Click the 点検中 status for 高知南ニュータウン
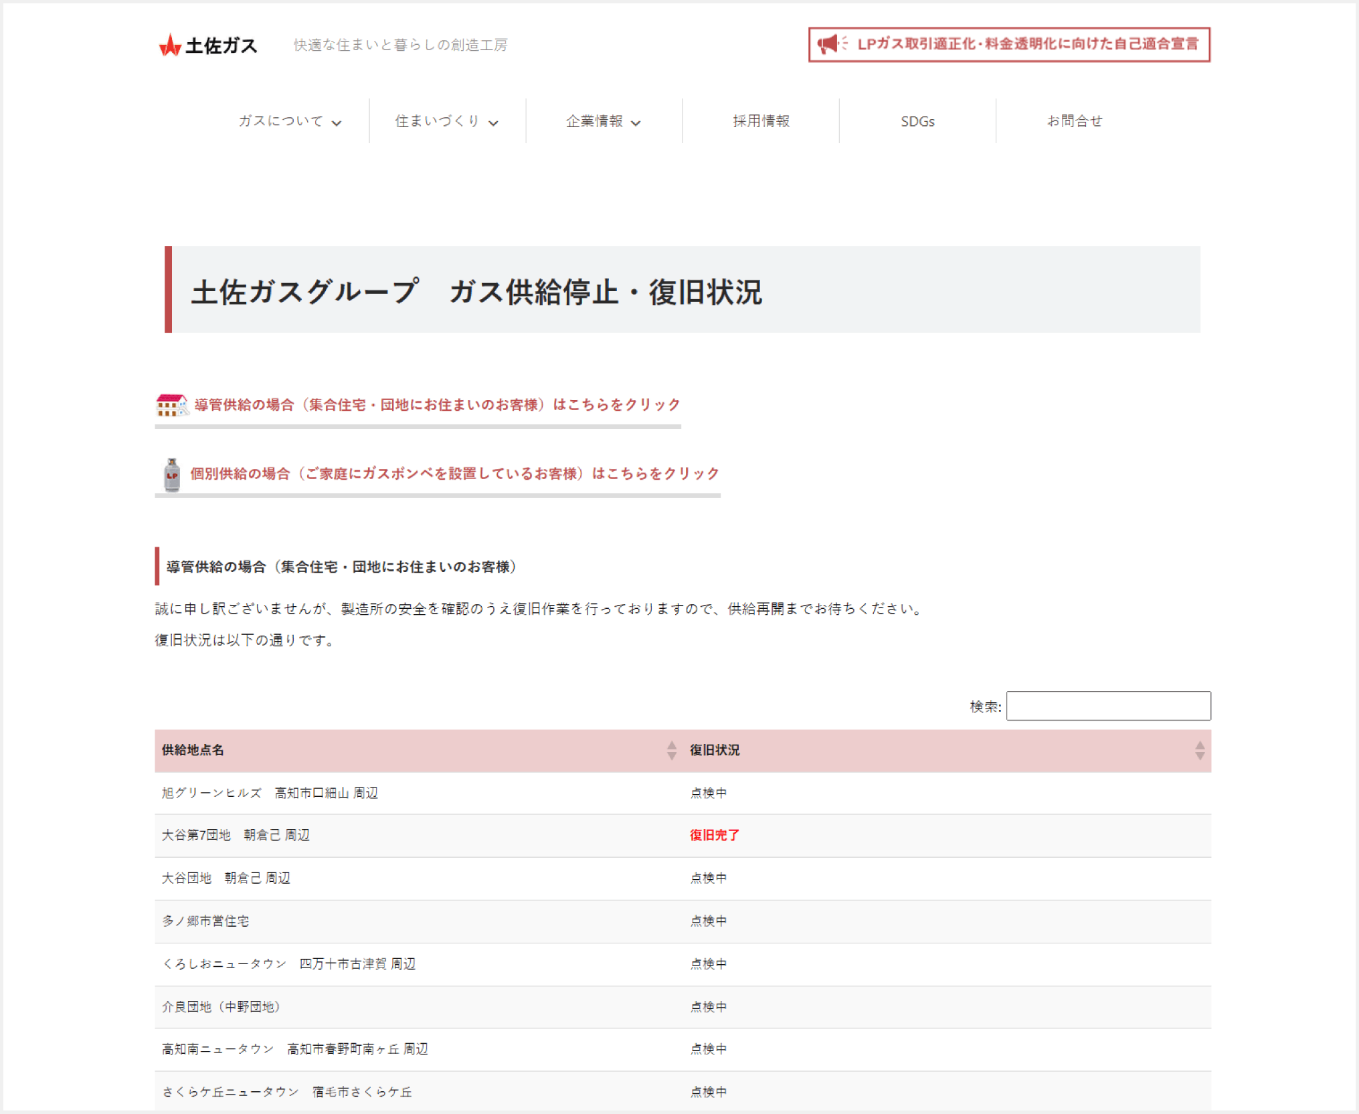The width and height of the screenshot is (1359, 1114). click(x=708, y=1049)
